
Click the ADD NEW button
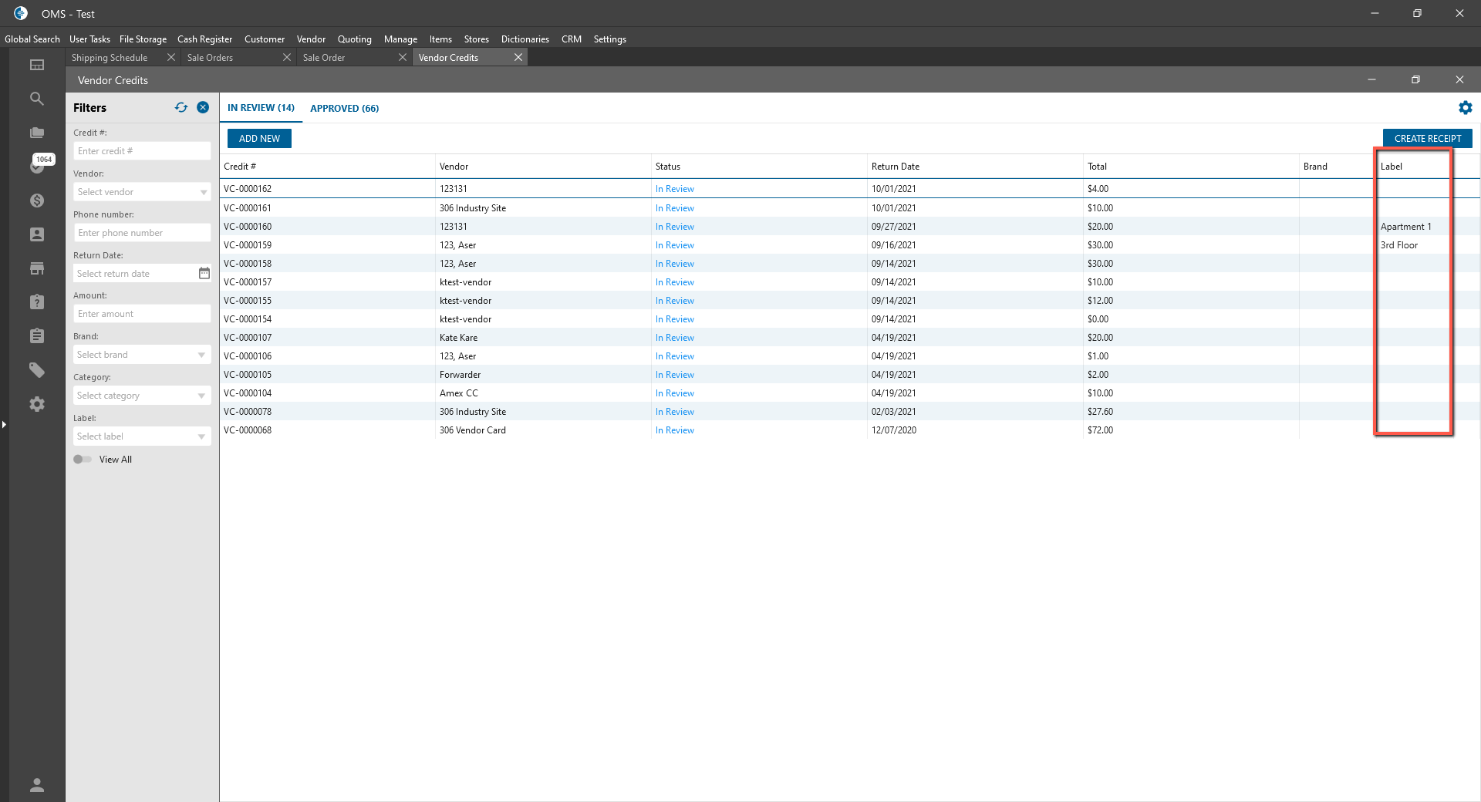259,139
